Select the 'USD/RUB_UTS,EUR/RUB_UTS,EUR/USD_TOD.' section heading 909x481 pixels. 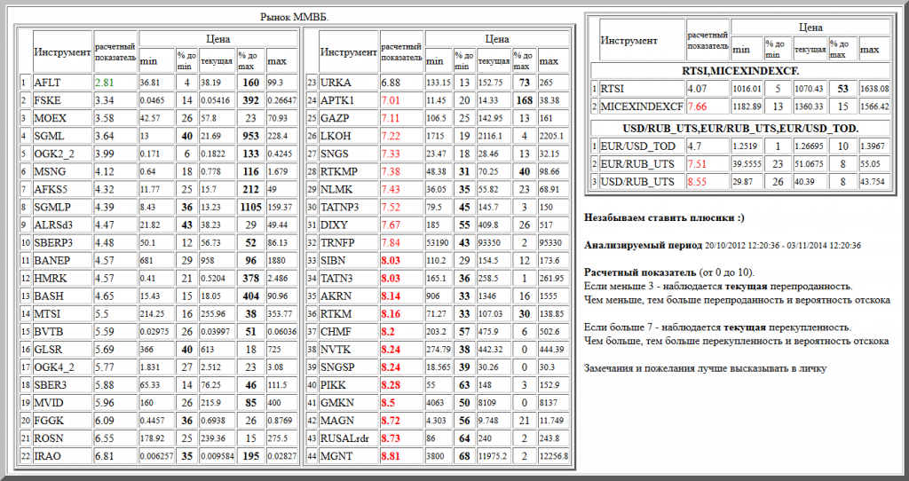coord(739,128)
